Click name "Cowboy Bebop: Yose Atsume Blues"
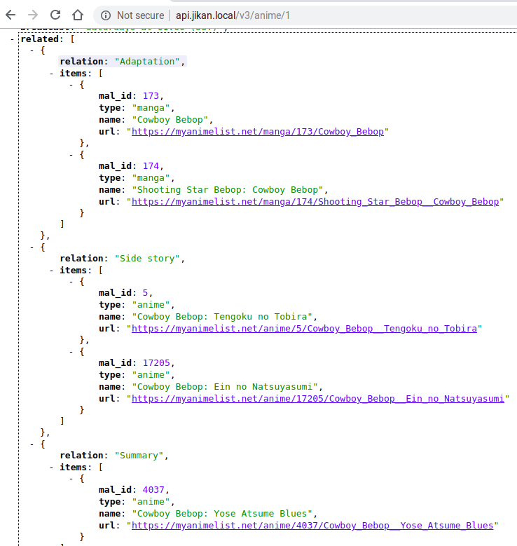 [x=222, y=514]
